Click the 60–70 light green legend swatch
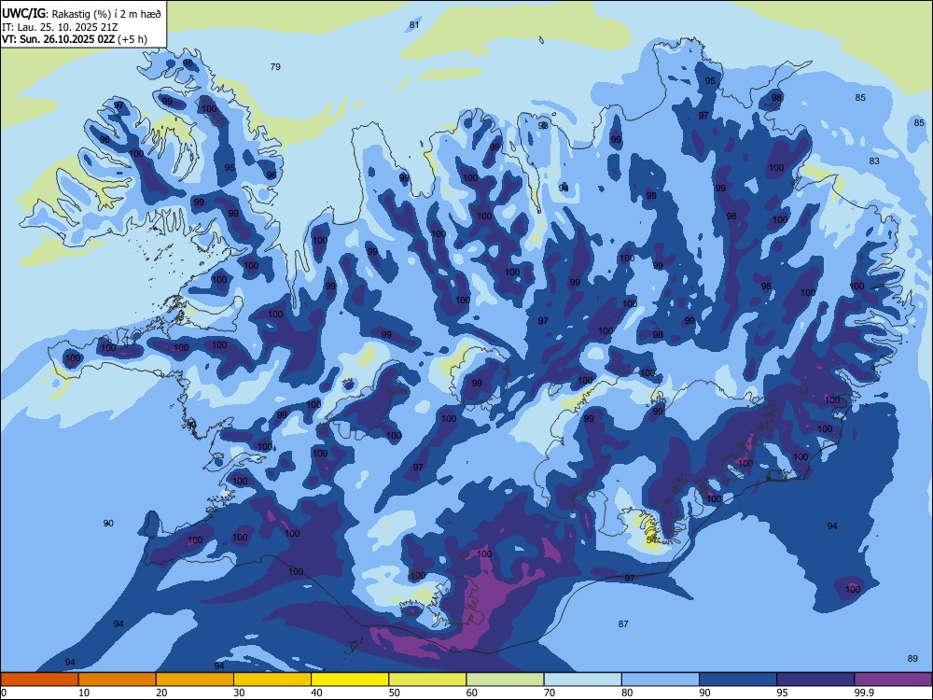Screen dimensions: 933x700 point(505,679)
